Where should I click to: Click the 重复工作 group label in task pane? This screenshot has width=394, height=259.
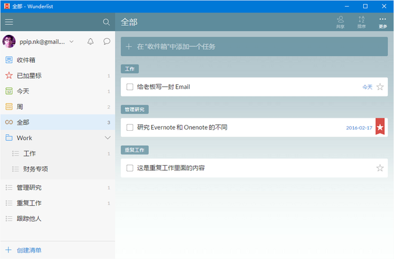point(135,150)
